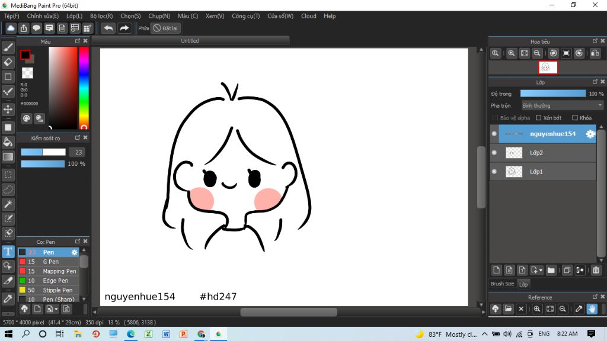Show hidden system tray icons
The height and width of the screenshot is (341, 607).
click(x=485, y=334)
